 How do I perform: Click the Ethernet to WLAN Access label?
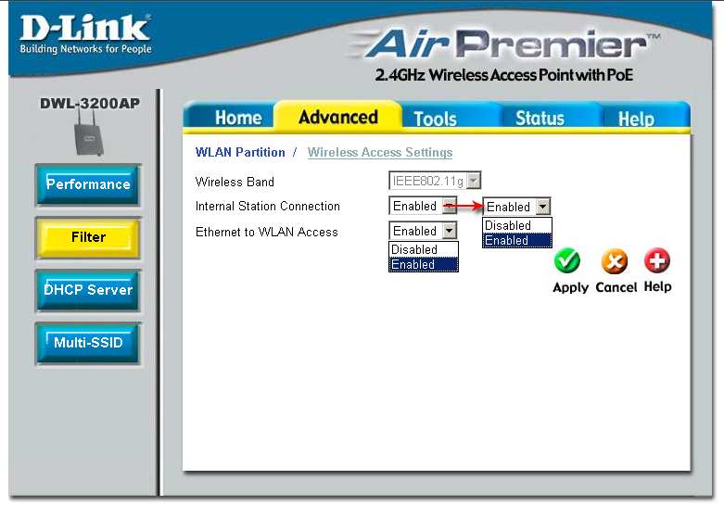266,232
